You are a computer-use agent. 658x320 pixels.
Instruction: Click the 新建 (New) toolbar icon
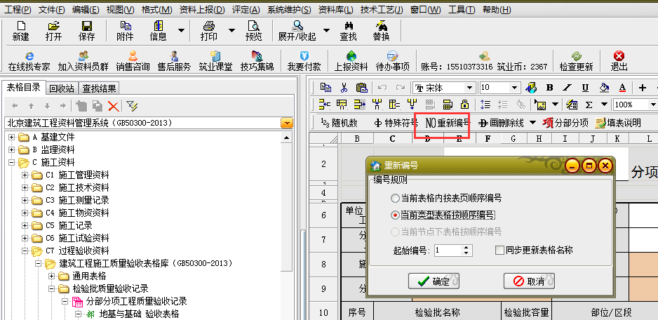coord(21,30)
